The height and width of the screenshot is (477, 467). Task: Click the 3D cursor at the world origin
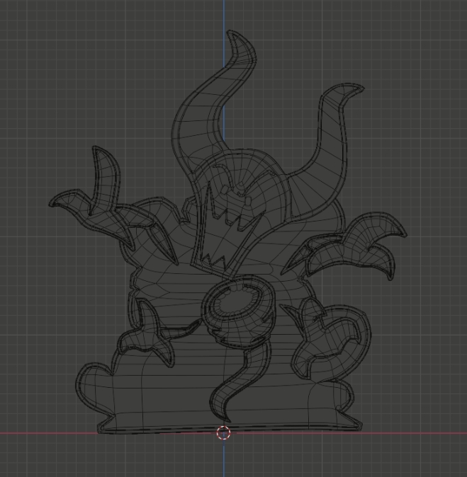coord(223,433)
